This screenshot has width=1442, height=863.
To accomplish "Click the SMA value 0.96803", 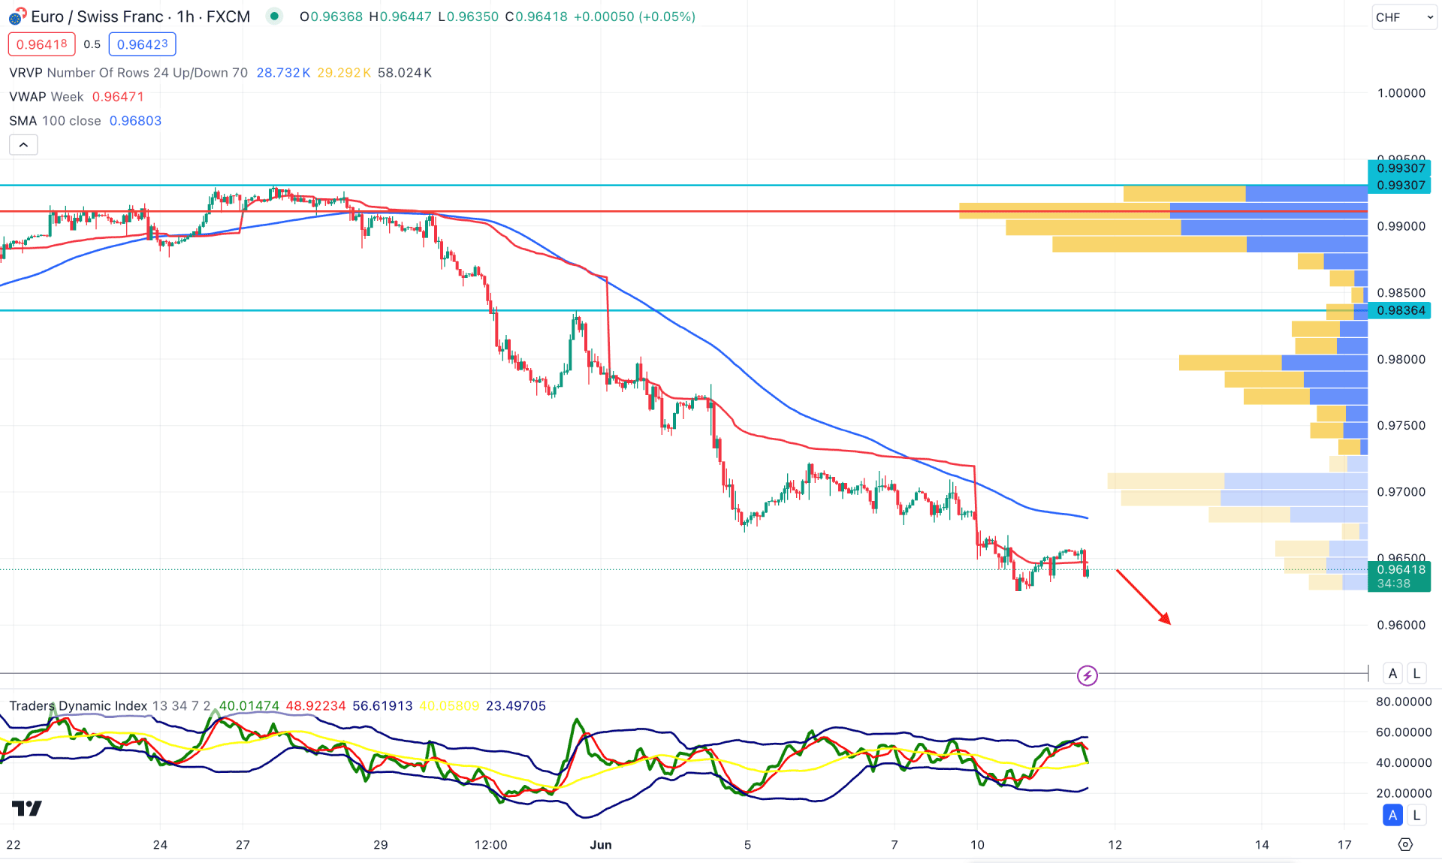I will 135,121.
